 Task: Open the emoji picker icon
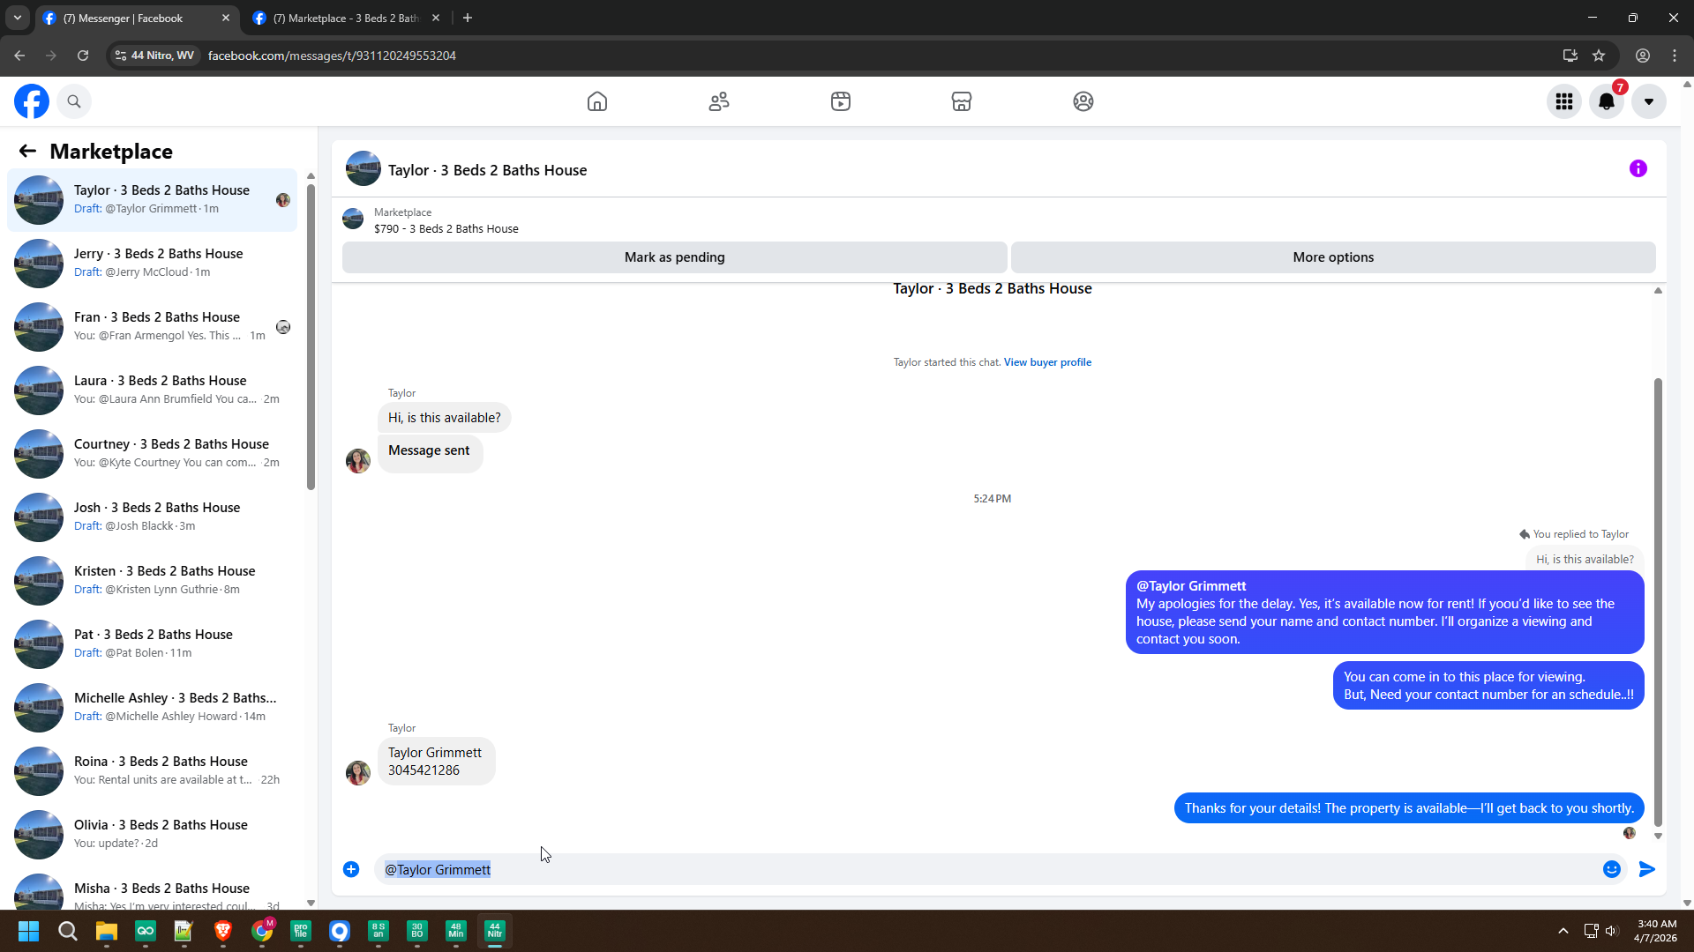pos(1612,870)
